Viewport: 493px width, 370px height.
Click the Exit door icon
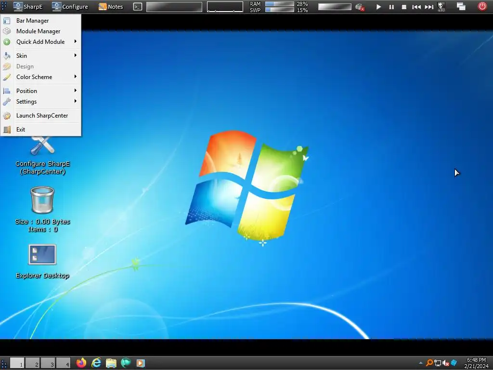click(7, 129)
